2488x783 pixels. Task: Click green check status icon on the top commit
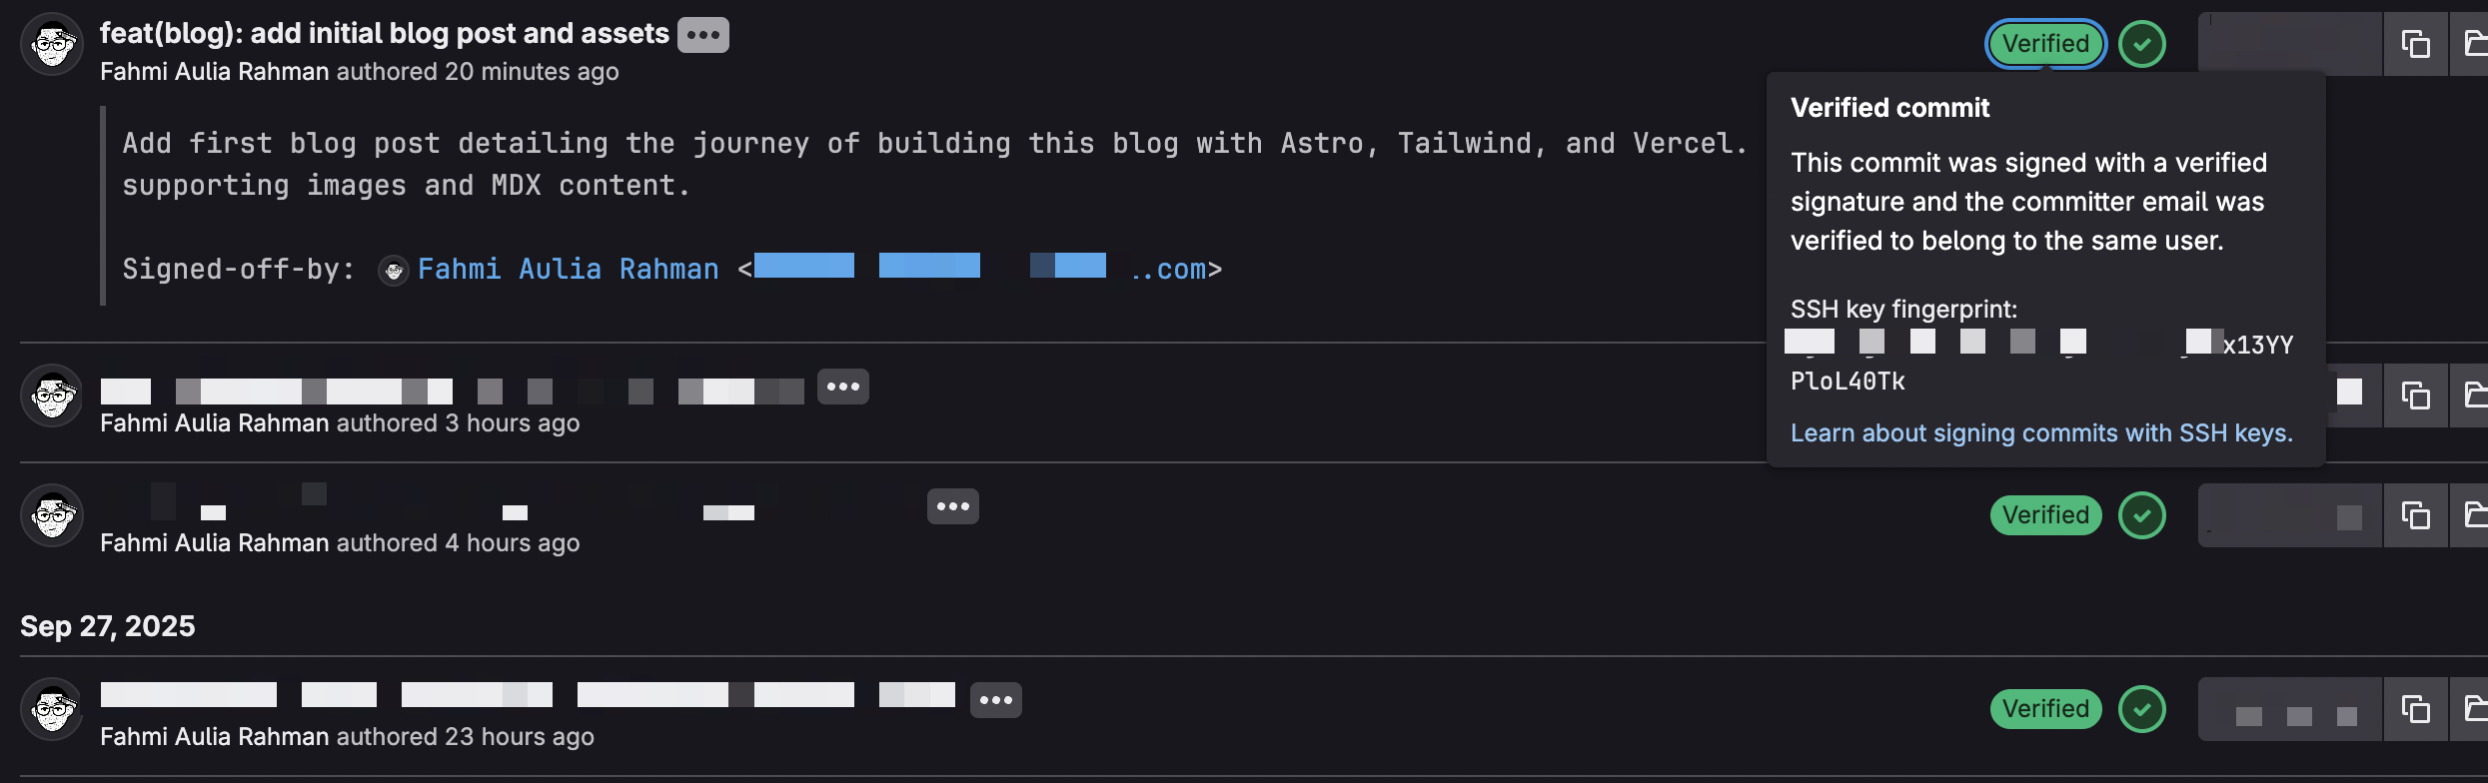(2142, 44)
